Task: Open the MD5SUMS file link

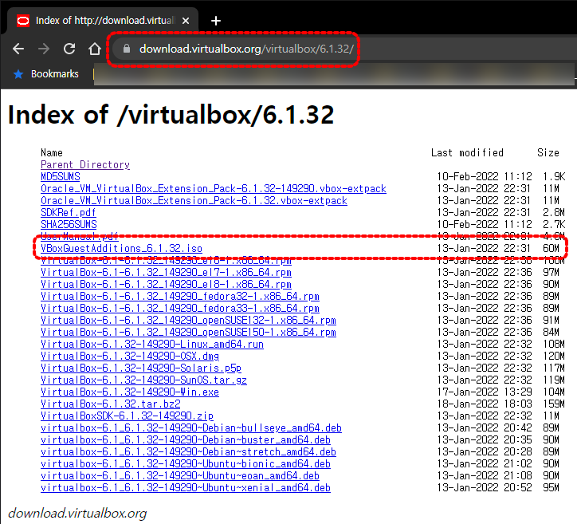Action: click(x=61, y=176)
